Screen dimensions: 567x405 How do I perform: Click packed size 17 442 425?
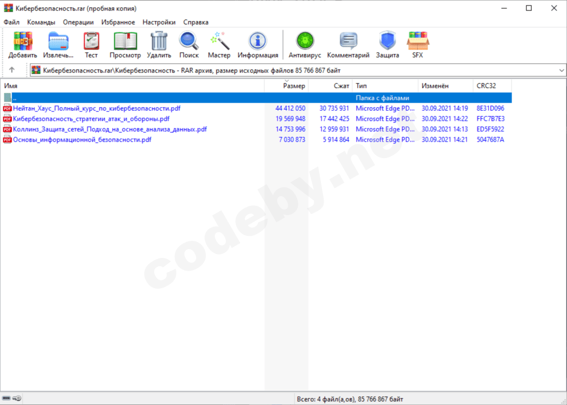click(x=334, y=119)
